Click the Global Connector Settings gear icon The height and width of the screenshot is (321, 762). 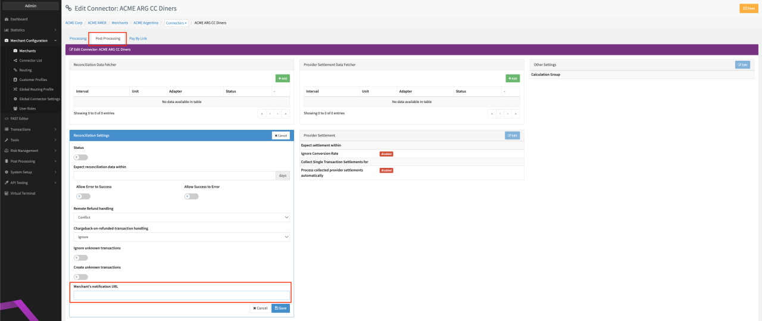(15, 99)
